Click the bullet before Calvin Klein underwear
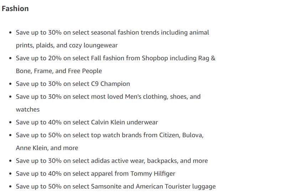This screenshot has width=303, height=196. [10, 123]
